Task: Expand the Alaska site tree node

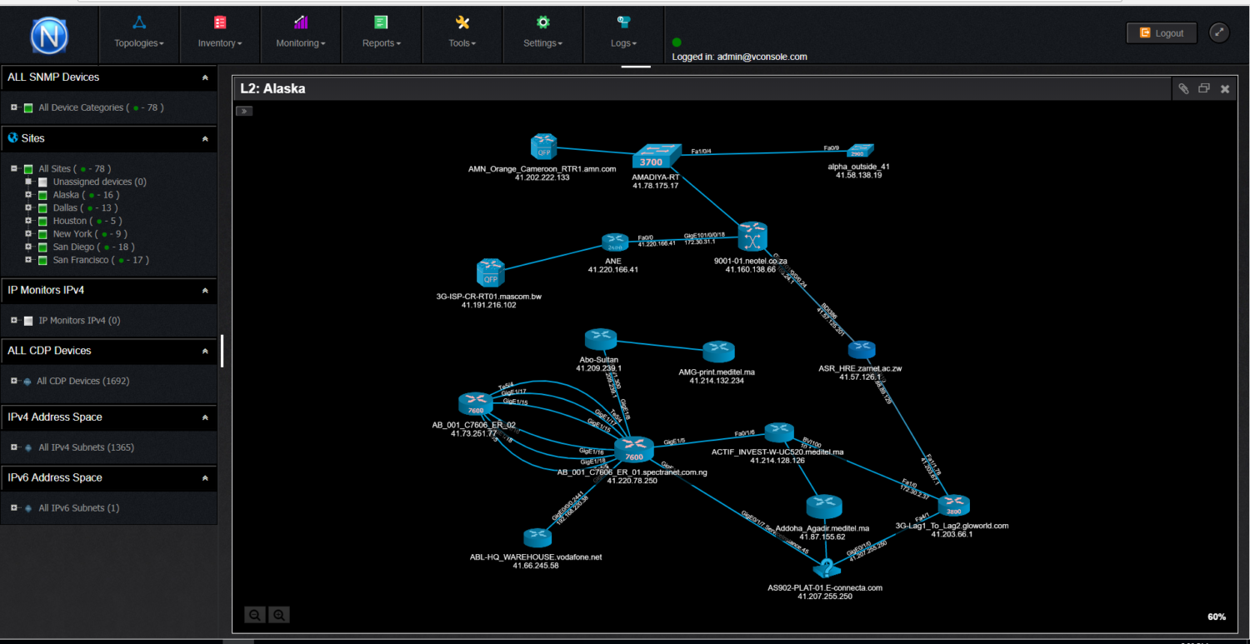Action: pyautogui.click(x=26, y=194)
